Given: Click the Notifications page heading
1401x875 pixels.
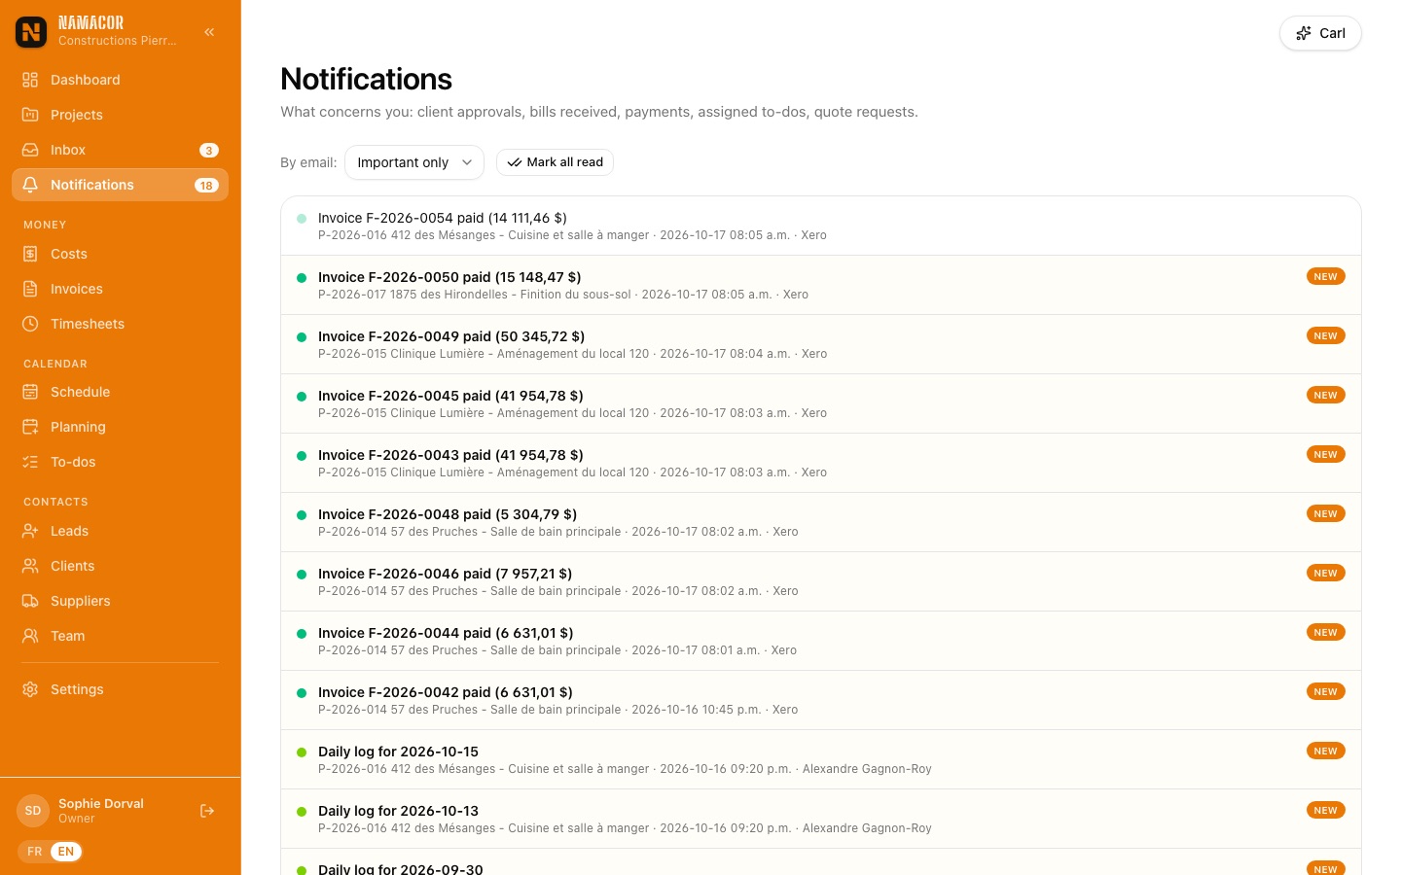Looking at the screenshot, I should 366,79.
